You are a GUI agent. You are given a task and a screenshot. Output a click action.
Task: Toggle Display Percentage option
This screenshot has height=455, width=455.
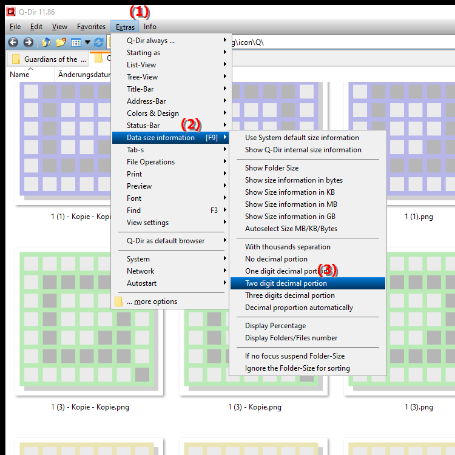click(x=308, y=326)
